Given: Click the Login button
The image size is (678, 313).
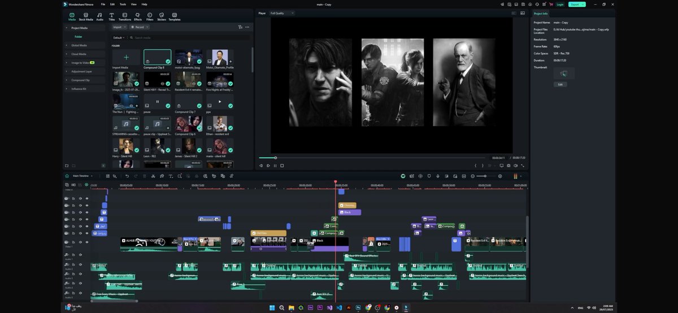Looking at the screenshot, I should (x=559, y=4).
